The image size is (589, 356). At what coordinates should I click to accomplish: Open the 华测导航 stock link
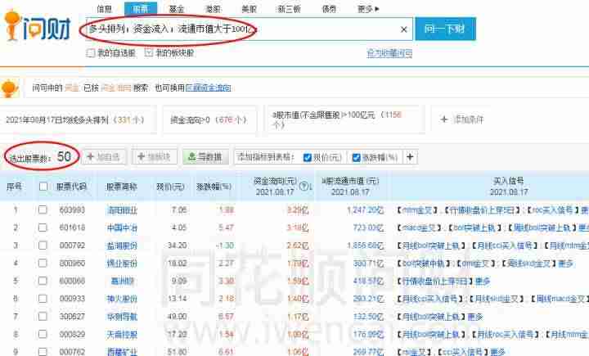click(x=122, y=317)
